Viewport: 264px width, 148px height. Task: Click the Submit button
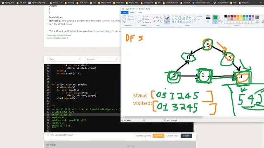(x=186, y=136)
